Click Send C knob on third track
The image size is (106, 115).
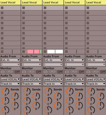(48, 101)
